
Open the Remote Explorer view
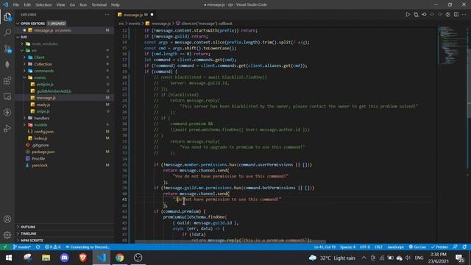tap(7, 96)
